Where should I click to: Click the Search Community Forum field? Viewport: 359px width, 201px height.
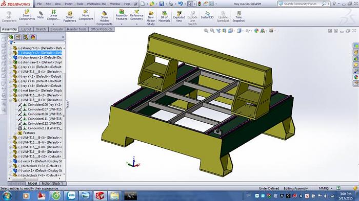coord(302,4)
